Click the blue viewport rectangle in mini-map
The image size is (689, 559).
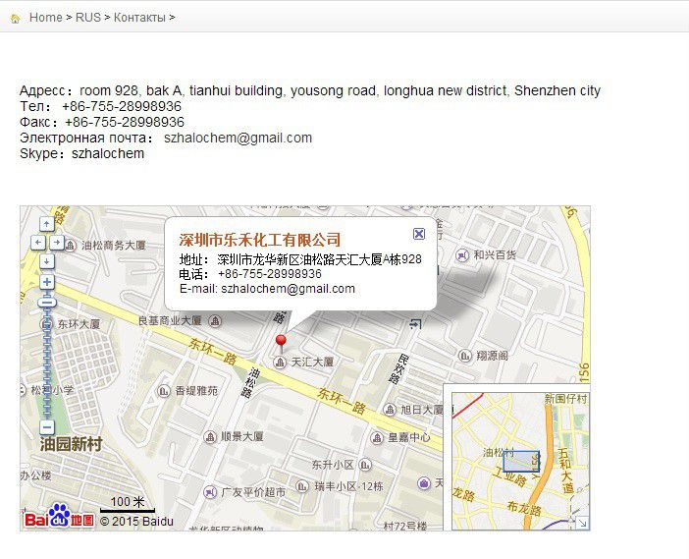click(x=521, y=462)
